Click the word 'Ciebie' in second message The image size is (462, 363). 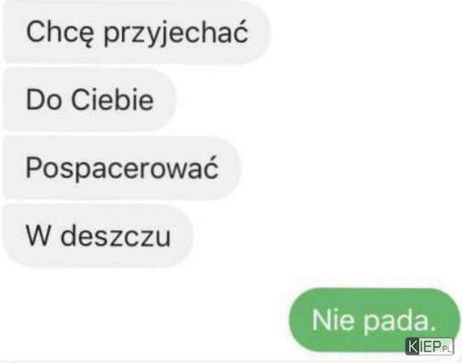(112, 99)
